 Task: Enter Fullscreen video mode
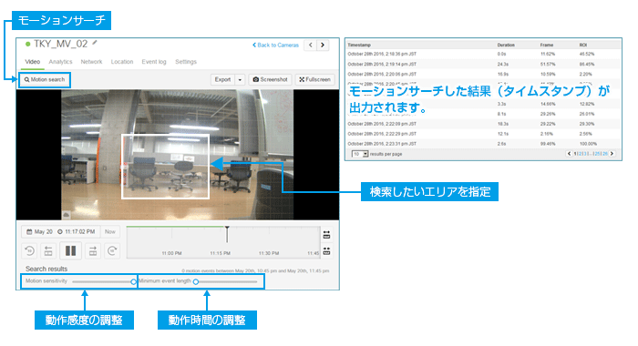pyautogui.click(x=315, y=80)
